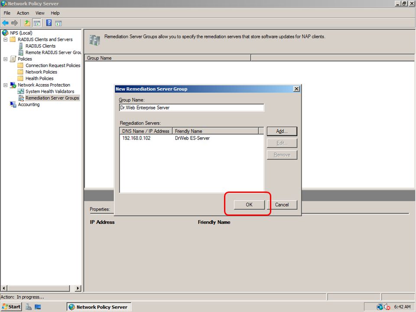
Task: Select the Connection Request Policies tree item
Action: (53, 65)
